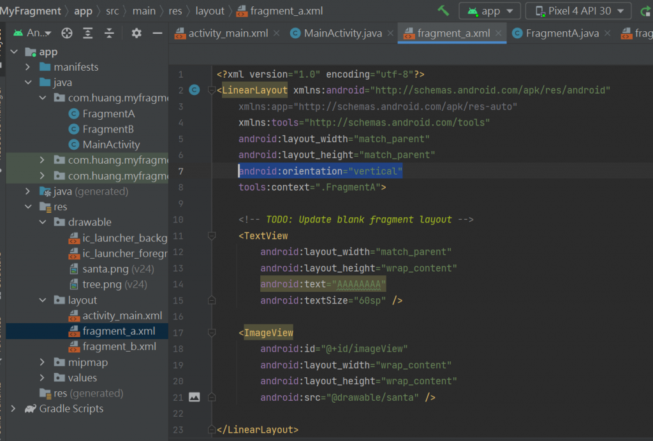Screen dimensions: 653x441
Task: Expand the mipmap folder
Action: (42, 363)
